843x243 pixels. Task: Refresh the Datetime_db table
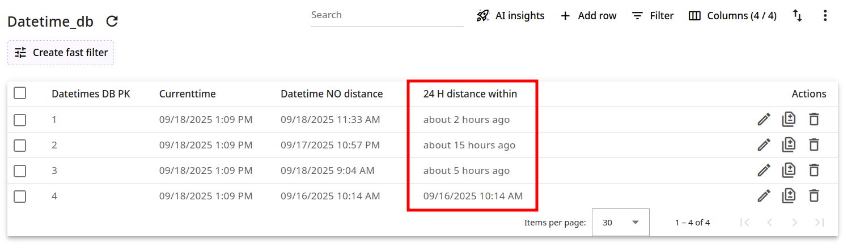click(x=112, y=22)
